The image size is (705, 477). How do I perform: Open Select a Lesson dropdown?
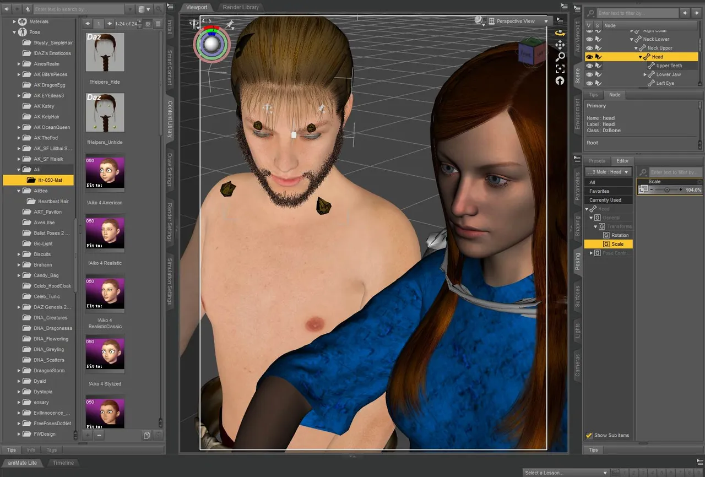tap(565, 473)
